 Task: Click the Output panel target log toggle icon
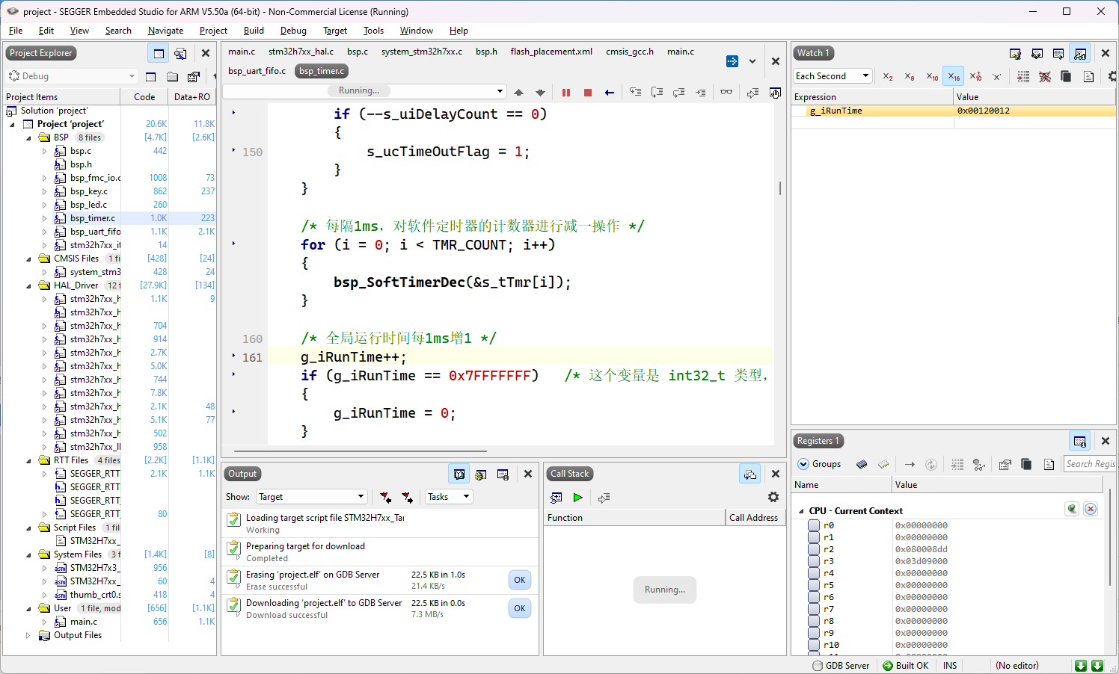459,474
